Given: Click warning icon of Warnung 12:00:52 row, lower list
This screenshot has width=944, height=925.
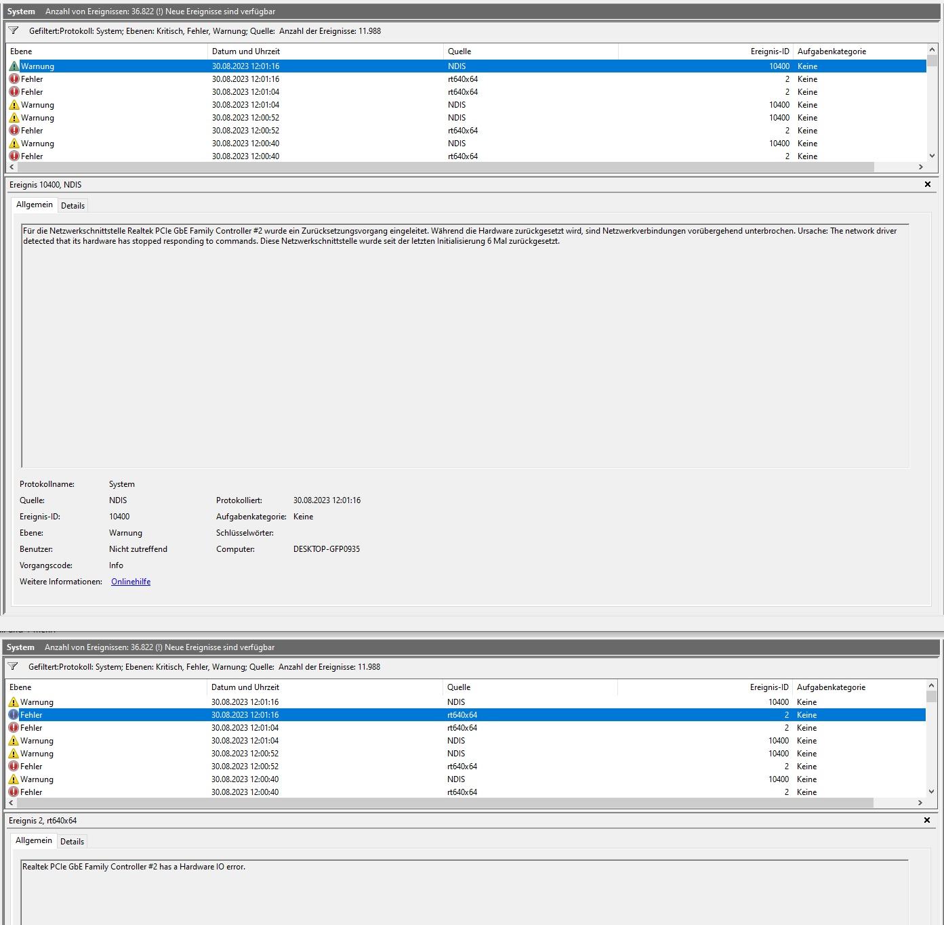Looking at the screenshot, I should [14, 754].
